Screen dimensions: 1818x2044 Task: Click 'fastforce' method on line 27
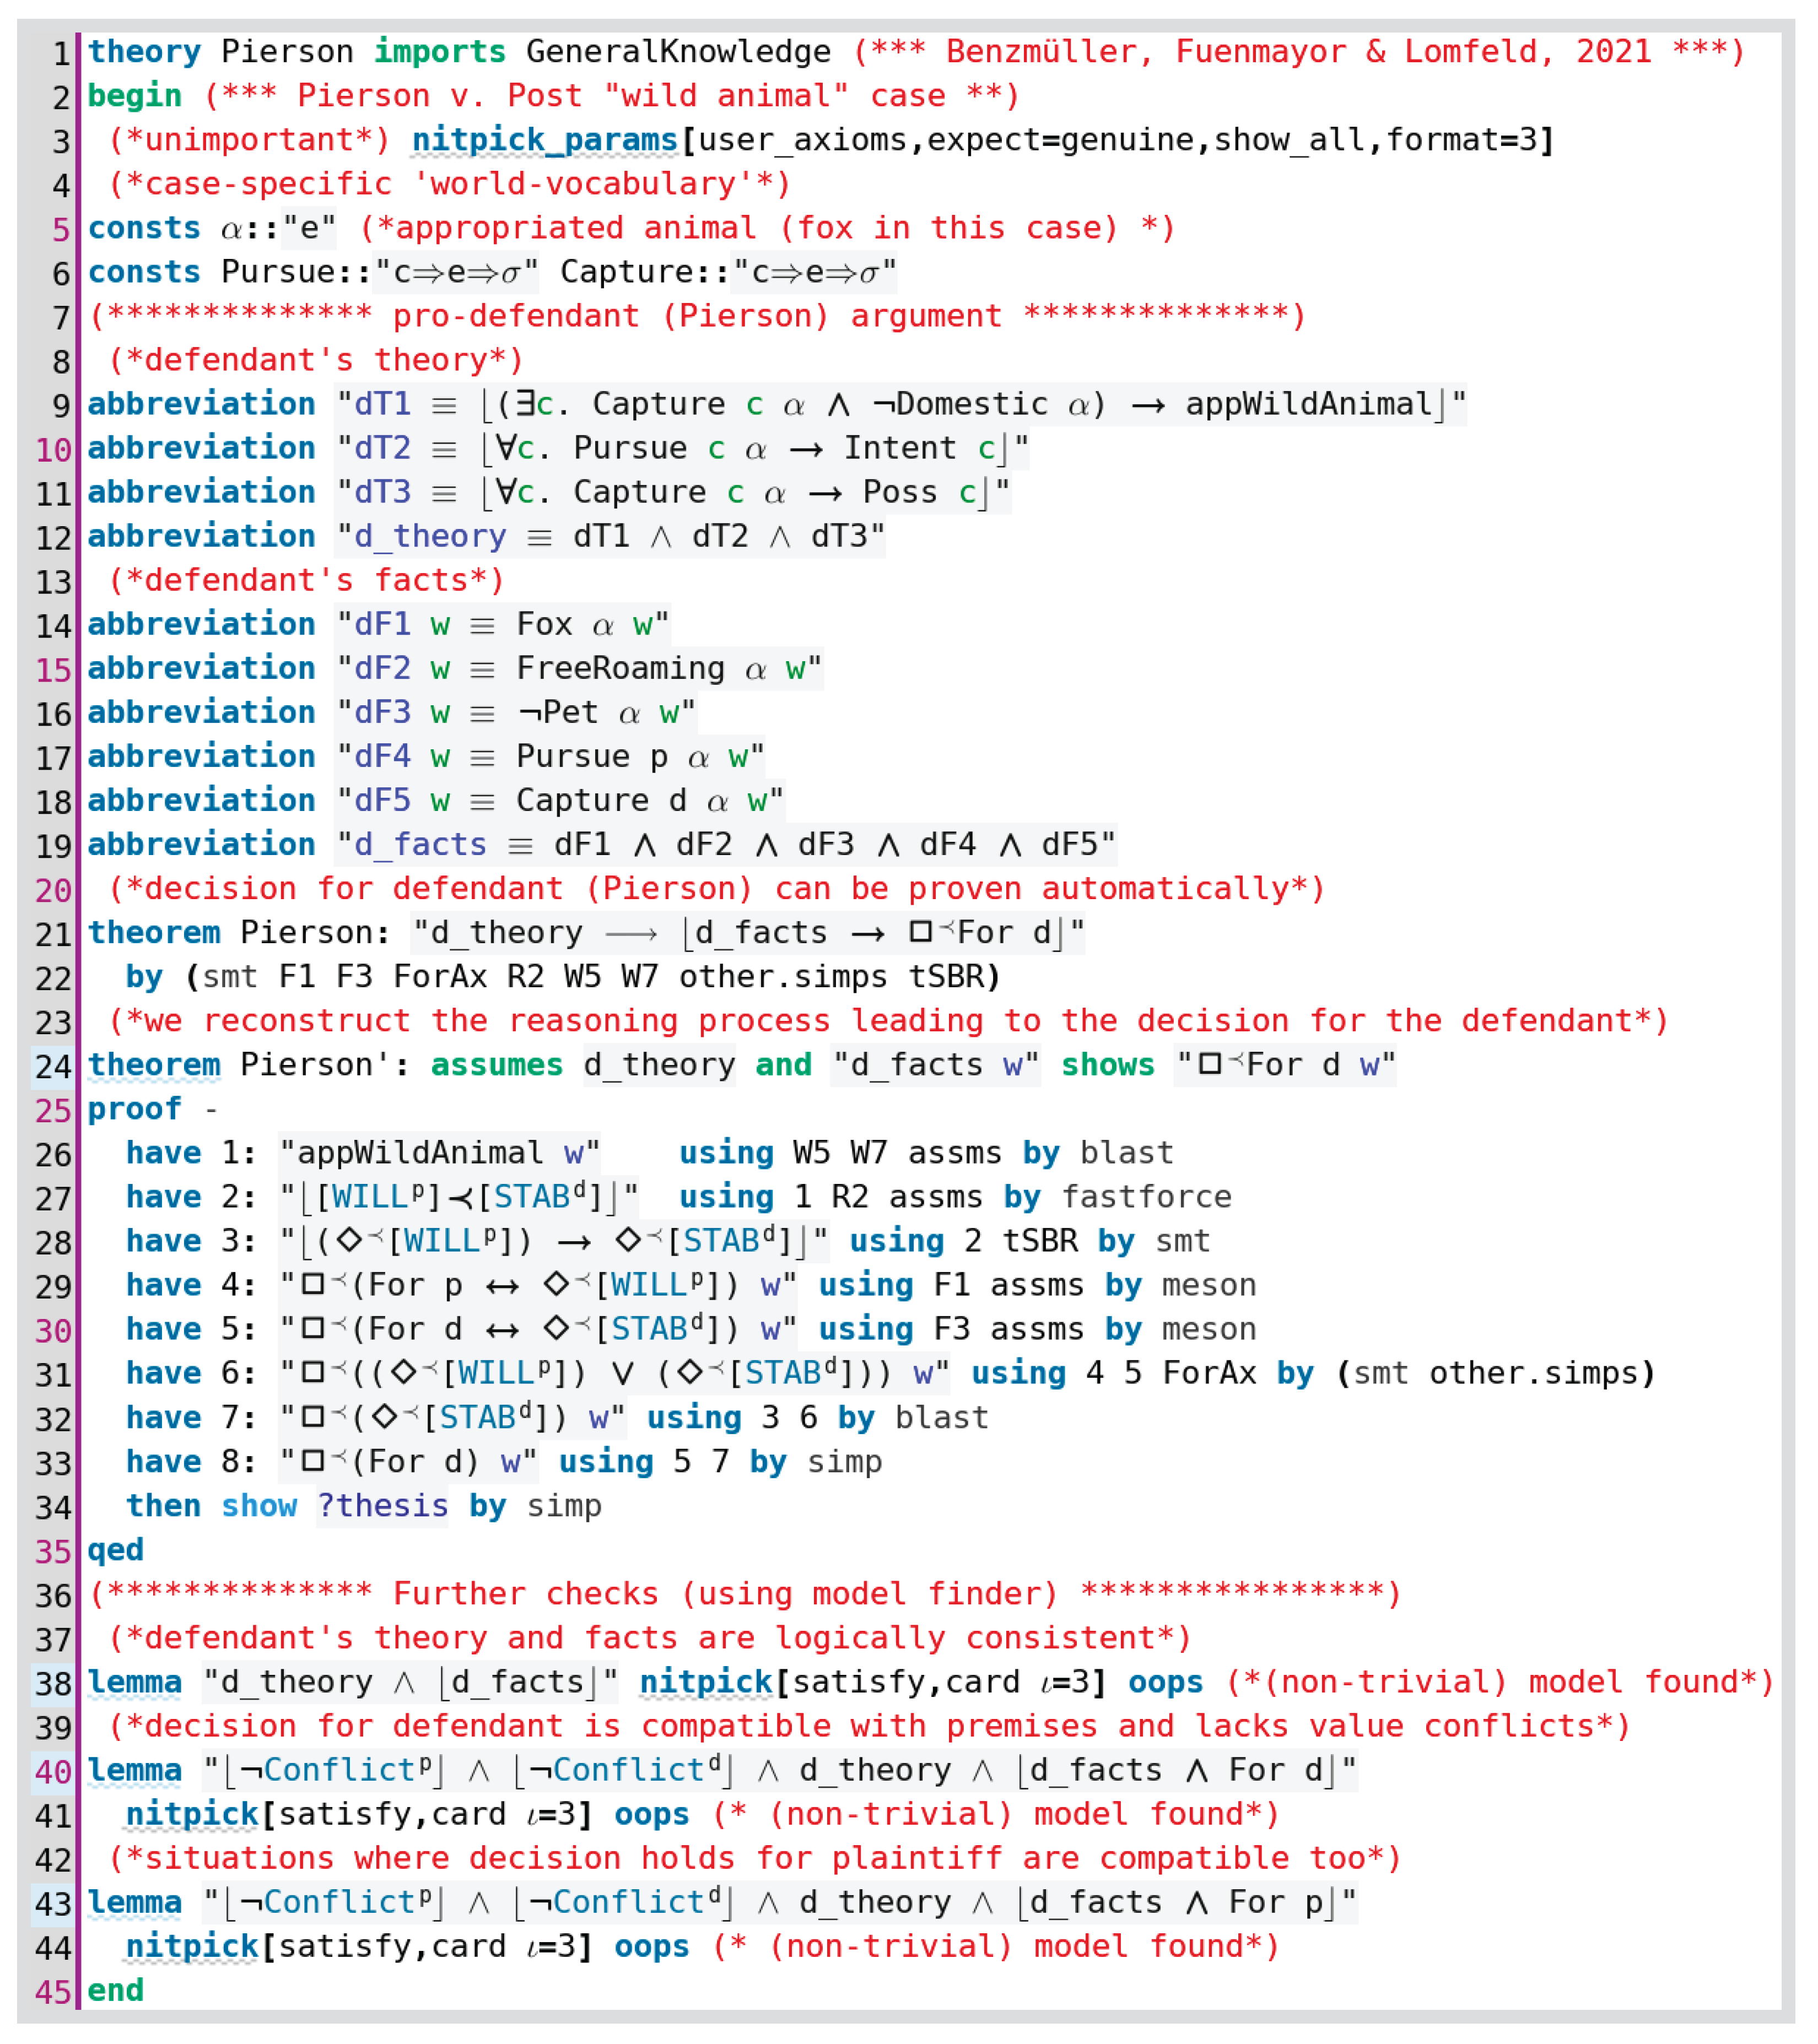(x=1146, y=1198)
